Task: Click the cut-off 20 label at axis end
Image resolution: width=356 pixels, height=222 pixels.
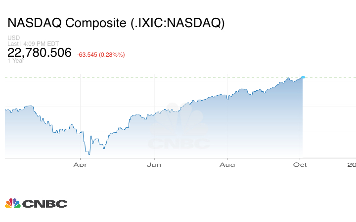Action: tap(352, 165)
